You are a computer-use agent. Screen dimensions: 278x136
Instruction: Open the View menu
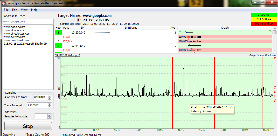pyautogui.click(x=24, y=10)
